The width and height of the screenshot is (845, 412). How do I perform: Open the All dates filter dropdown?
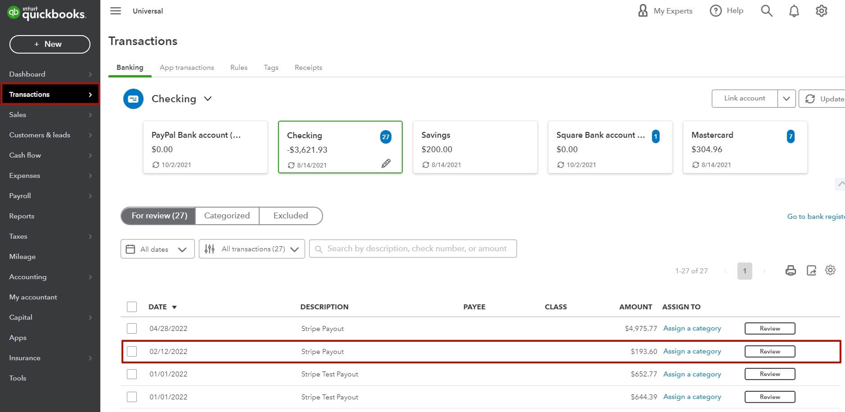pyautogui.click(x=157, y=249)
